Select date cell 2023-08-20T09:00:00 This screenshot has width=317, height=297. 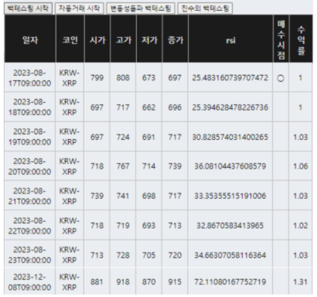point(30,166)
